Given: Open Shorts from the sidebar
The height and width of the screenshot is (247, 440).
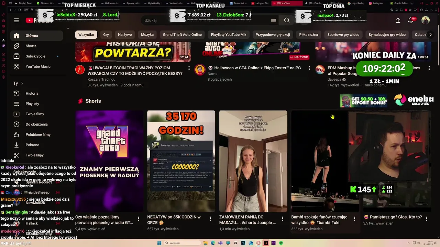Looking at the screenshot, I should tap(36, 46).
